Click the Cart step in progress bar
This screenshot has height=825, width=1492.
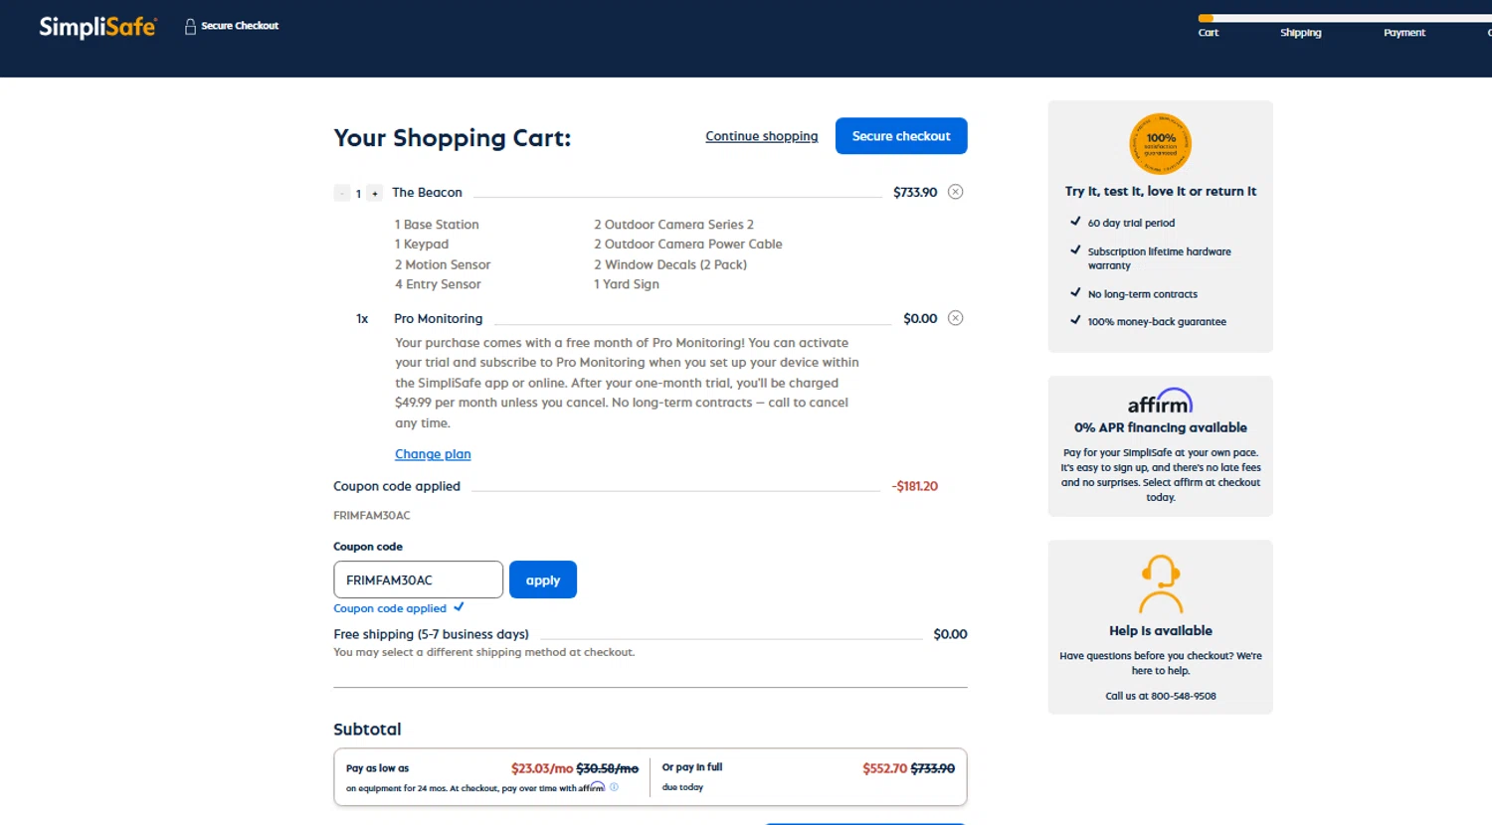pyautogui.click(x=1208, y=33)
